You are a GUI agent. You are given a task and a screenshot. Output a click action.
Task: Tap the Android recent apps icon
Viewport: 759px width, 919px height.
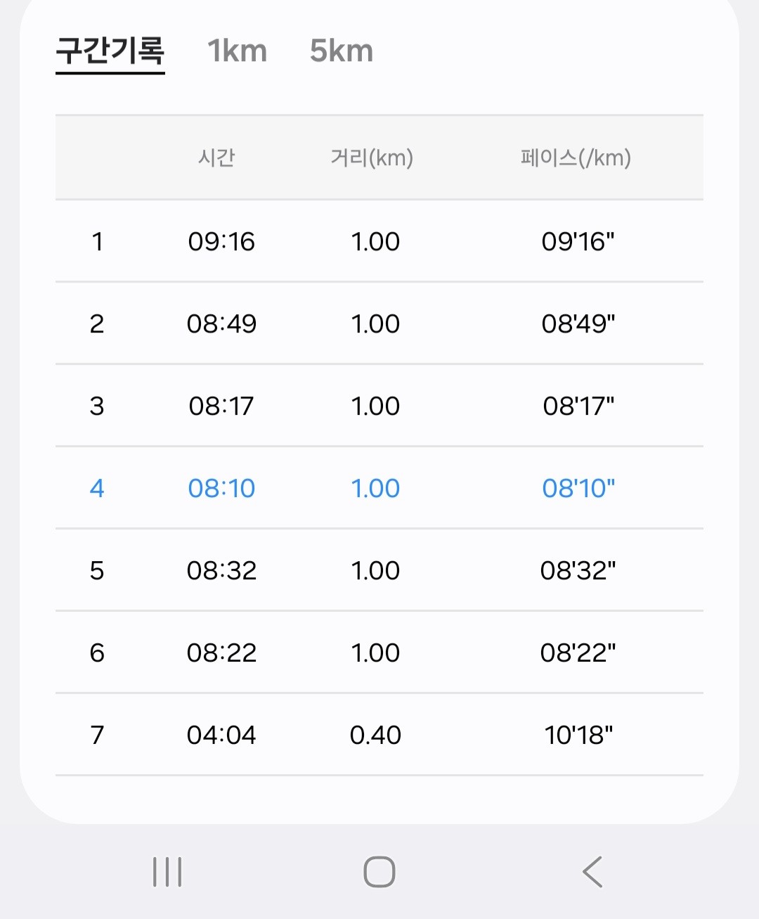[x=167, y=872]
